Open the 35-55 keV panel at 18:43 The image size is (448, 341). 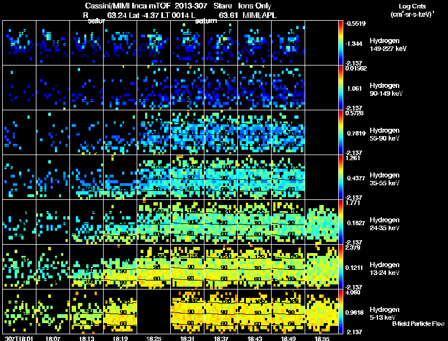255,177
